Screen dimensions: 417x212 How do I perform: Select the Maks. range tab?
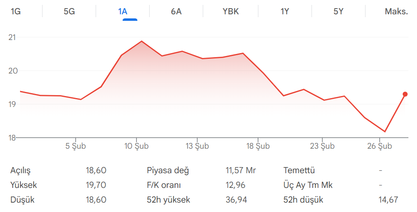(396, 11)
